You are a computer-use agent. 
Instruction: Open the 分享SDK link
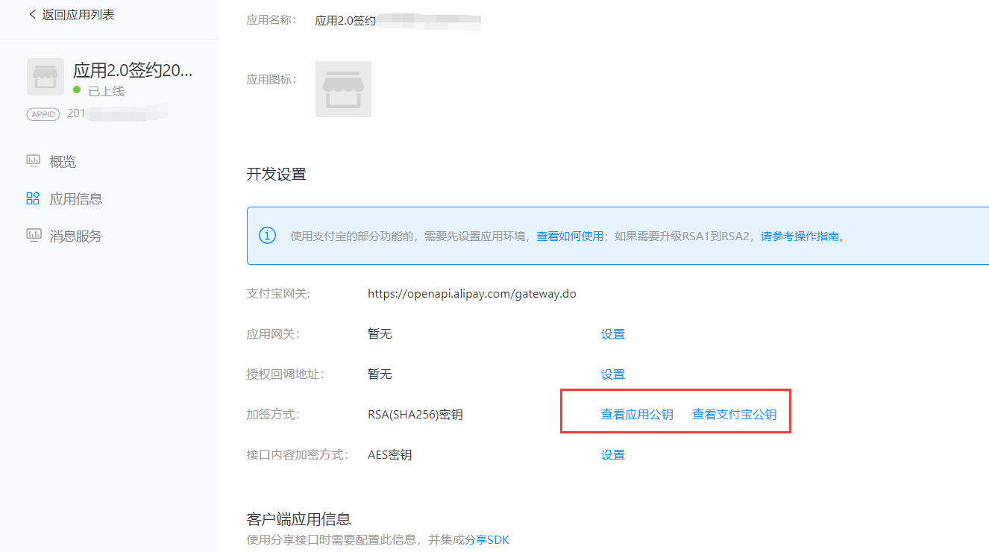(487, 539)
